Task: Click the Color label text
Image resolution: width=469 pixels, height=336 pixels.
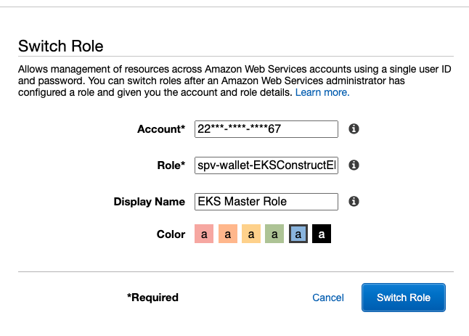Action: (x=171, y=234)
